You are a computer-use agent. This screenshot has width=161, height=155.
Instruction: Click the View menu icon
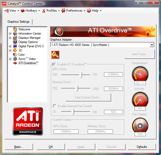pos(7,11)
